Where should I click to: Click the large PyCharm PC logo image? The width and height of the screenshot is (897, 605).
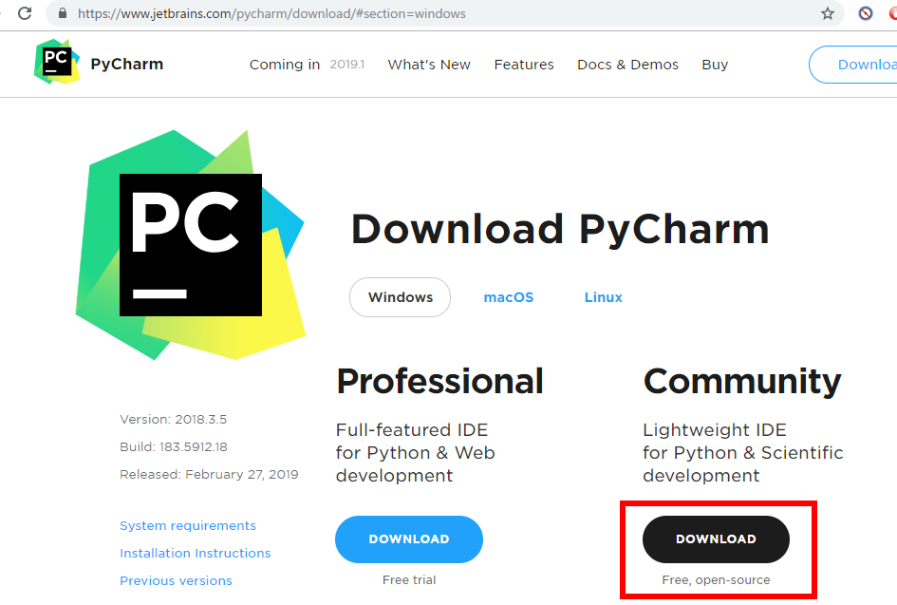(191, 245)
